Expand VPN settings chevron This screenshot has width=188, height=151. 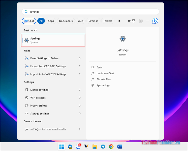(80, 98)
